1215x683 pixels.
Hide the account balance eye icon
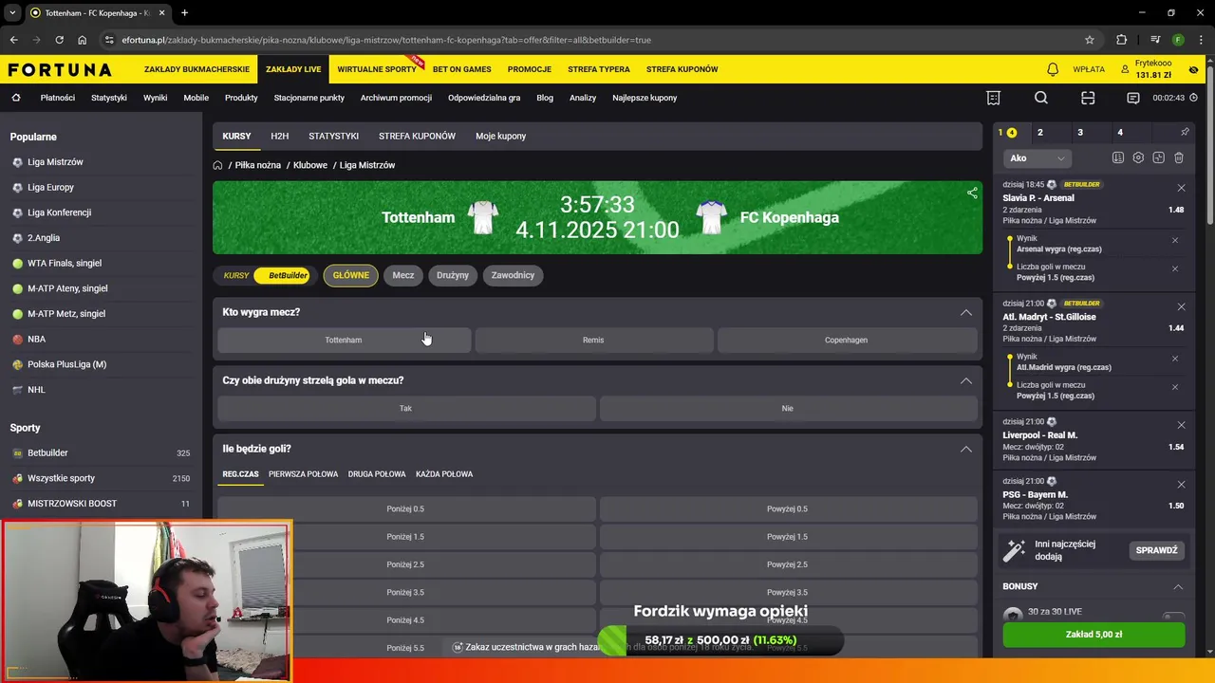1193,69
